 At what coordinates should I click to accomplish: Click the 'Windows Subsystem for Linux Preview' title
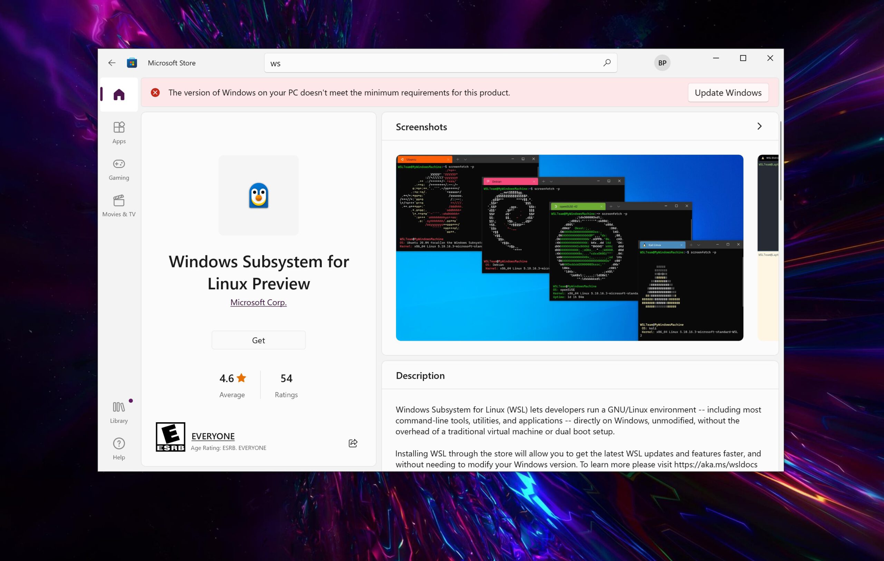tap(258, 272)
